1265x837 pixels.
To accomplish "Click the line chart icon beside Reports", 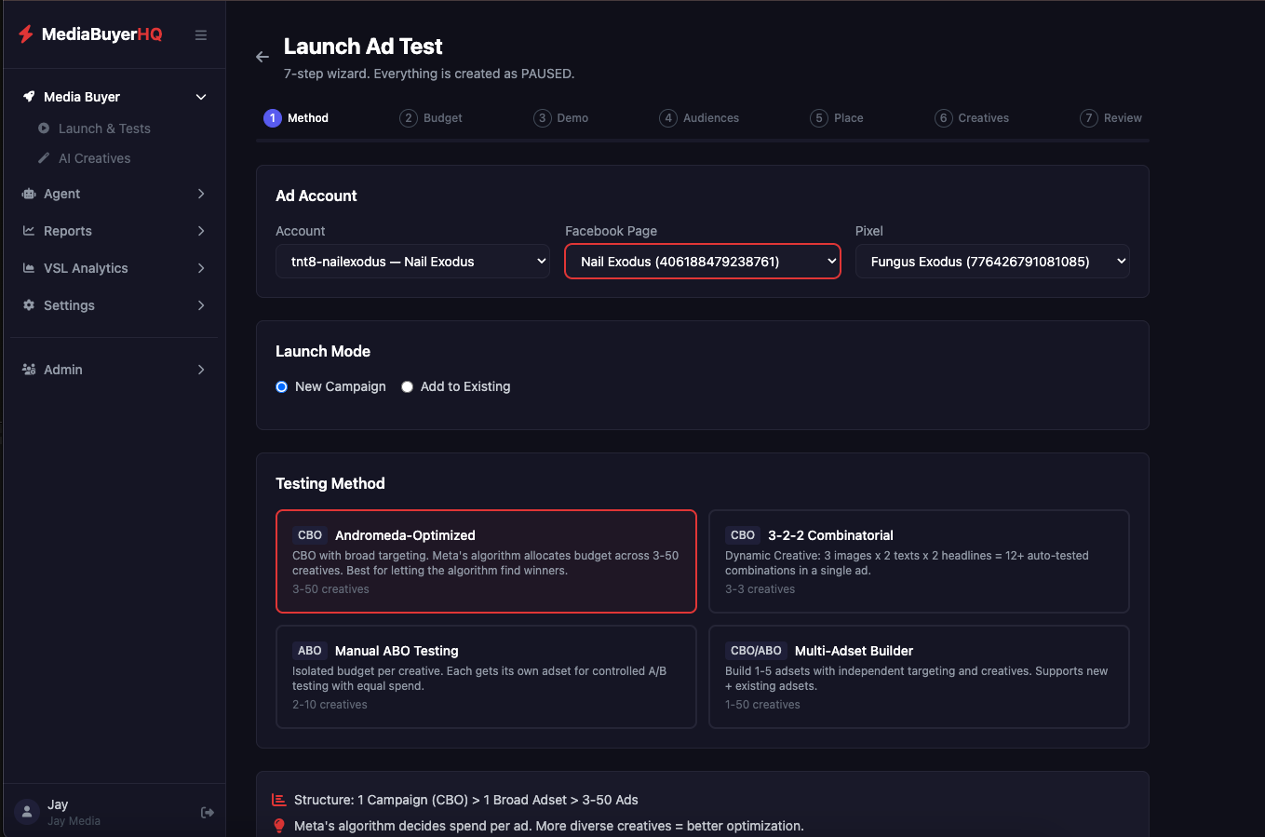I will 29,231.
